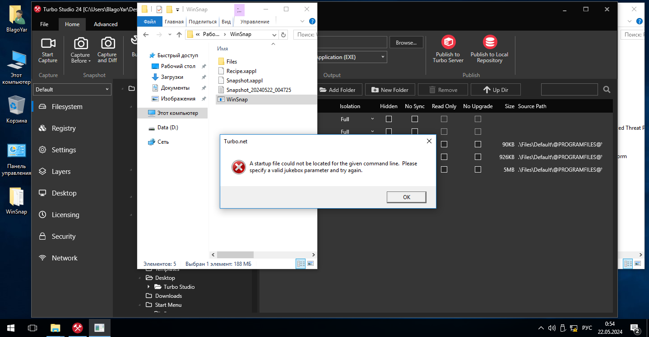The image size is (649, 337).
Task: Click the Capture and Diff icon
Action: click(x=108, y=43)
